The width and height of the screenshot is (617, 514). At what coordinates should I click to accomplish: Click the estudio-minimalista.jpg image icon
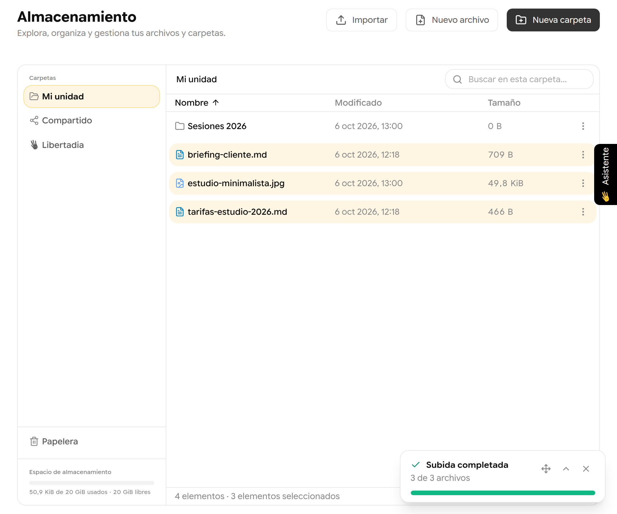[179, 183]
